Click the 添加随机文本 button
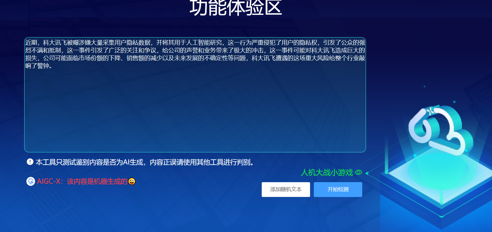492x232 pixels. tap(286, 189)
